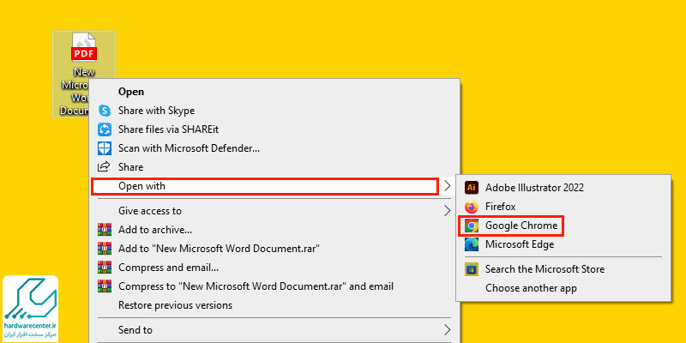The height and width of the screenshot is (343, 686).
Task: Click the WinRAR icon beside Add to archive
Action: tap(105, 230)
